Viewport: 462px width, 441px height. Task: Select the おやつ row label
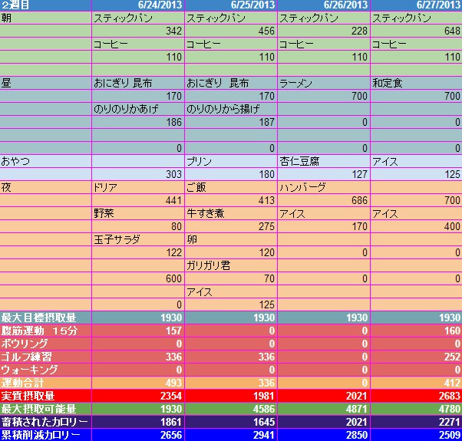click(45, 161)
